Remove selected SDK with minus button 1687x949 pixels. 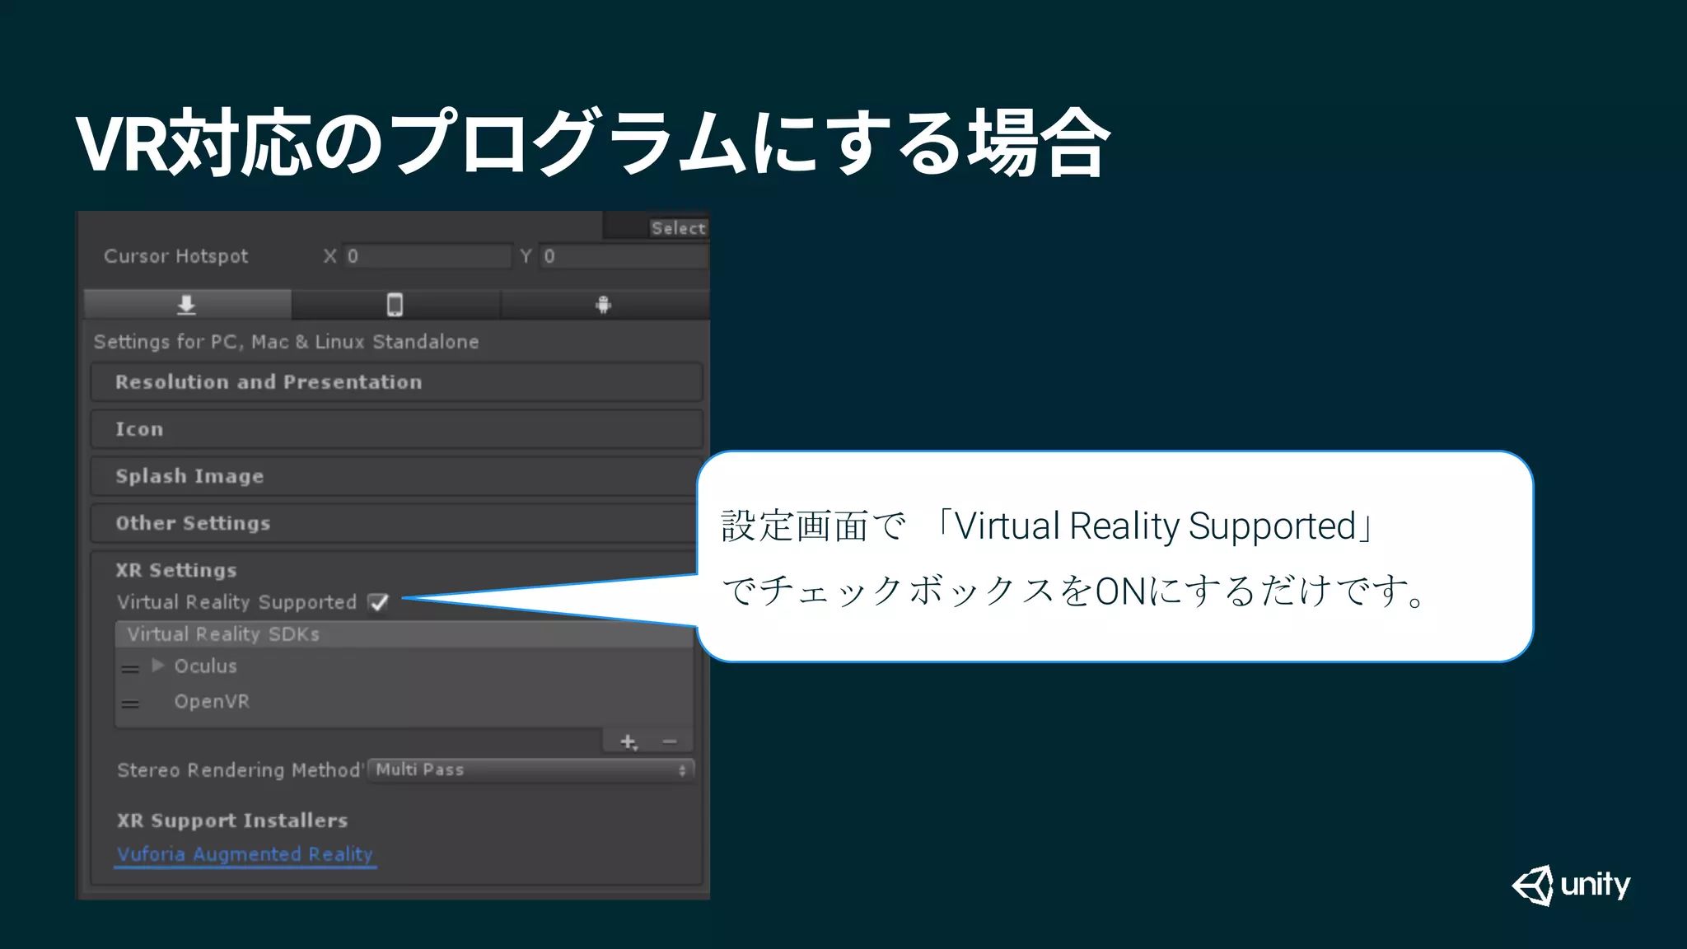click(670, 742)
